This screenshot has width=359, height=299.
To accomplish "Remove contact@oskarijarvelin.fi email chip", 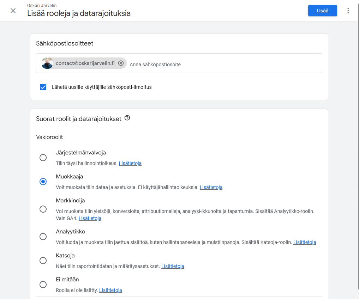I will click(121, 63).
